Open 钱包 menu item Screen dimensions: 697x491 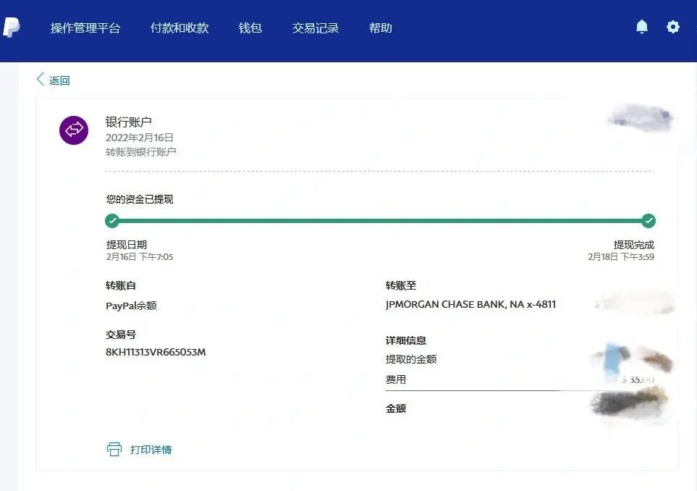tap(250, 28)
